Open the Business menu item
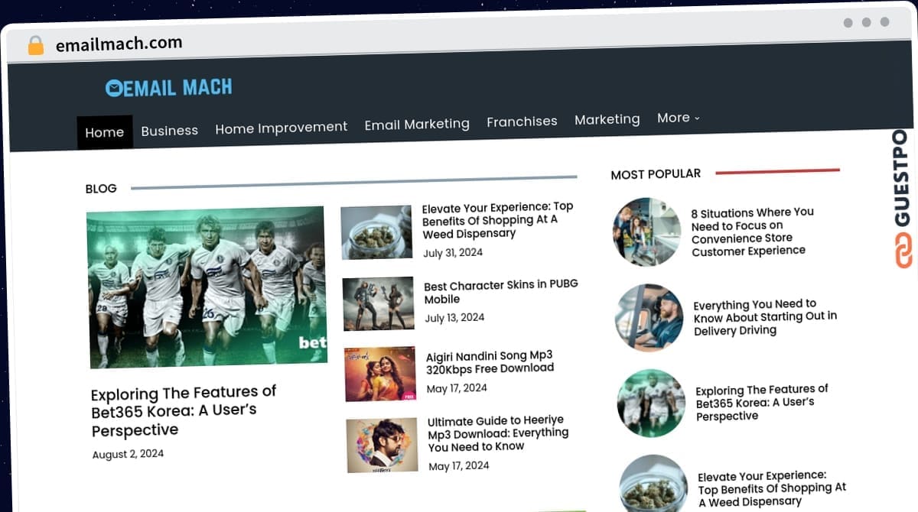918x512 pixels. tap(170, 131)
